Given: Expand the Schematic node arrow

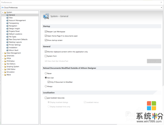Looking at the screenshot, I should [x=3, y=56].
